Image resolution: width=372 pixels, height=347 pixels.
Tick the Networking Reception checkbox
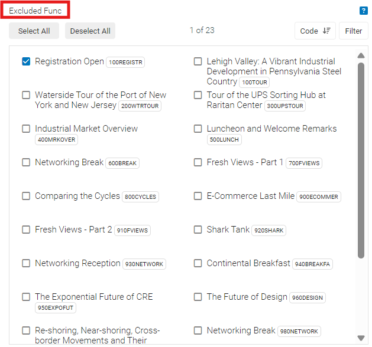pos(26,263)
